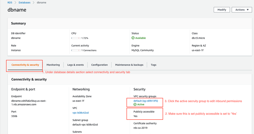The height and width of the screenshot is (134, 254).
Task: Open the Logs & events tab
Action: [76, 65]
